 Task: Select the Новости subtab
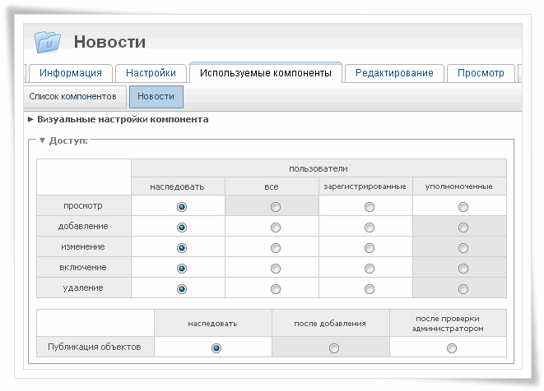tap(156, 97)
